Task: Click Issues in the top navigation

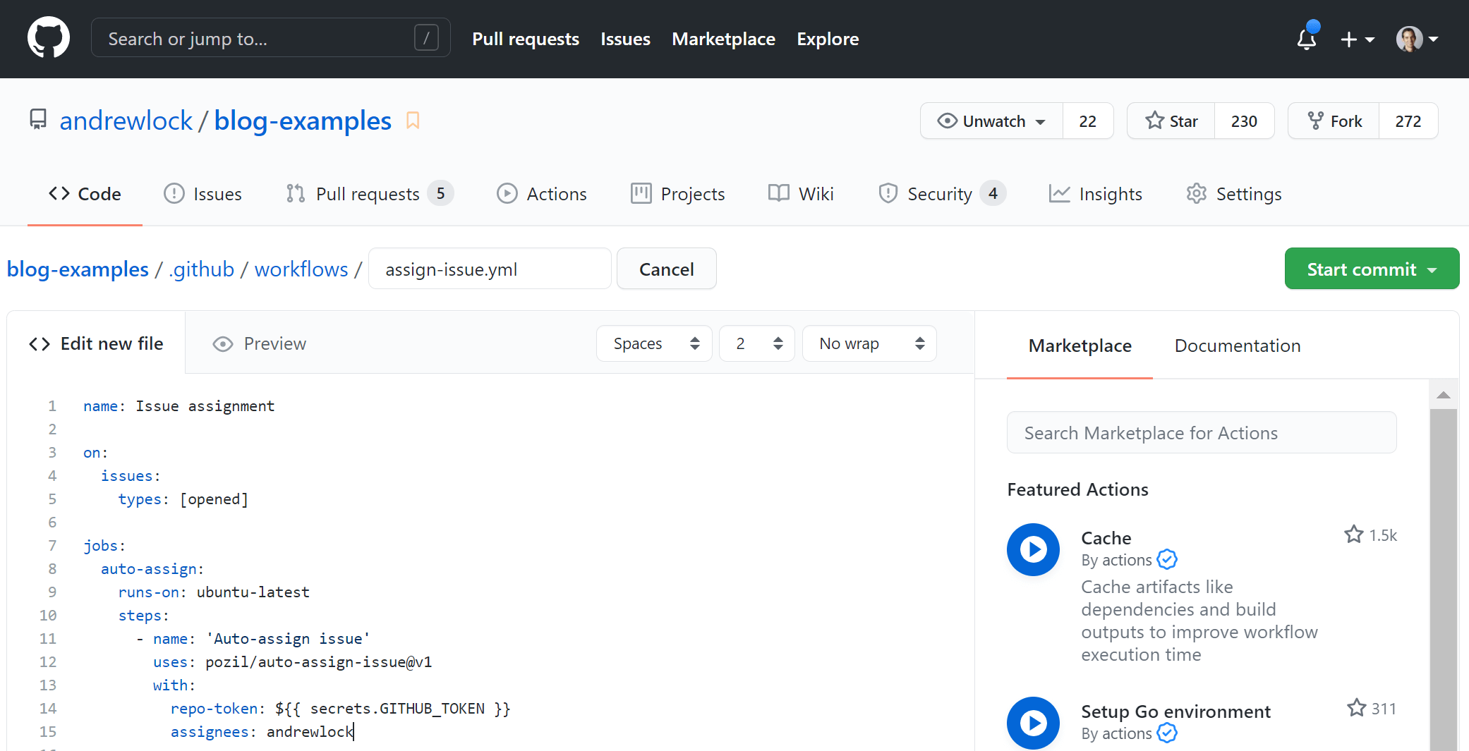Action: click(625, 39)
